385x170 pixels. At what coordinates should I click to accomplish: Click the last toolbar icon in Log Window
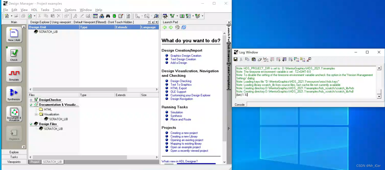[309, 60]
